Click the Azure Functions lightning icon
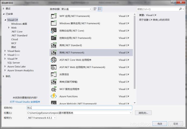Screen dimensions: 187x129 54,96
